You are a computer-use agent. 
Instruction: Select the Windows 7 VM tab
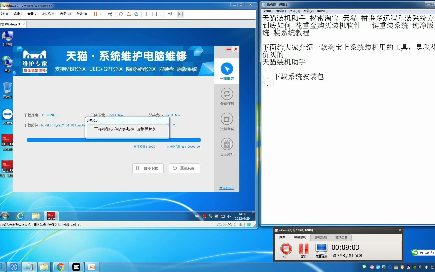click(x=12, y=24)
